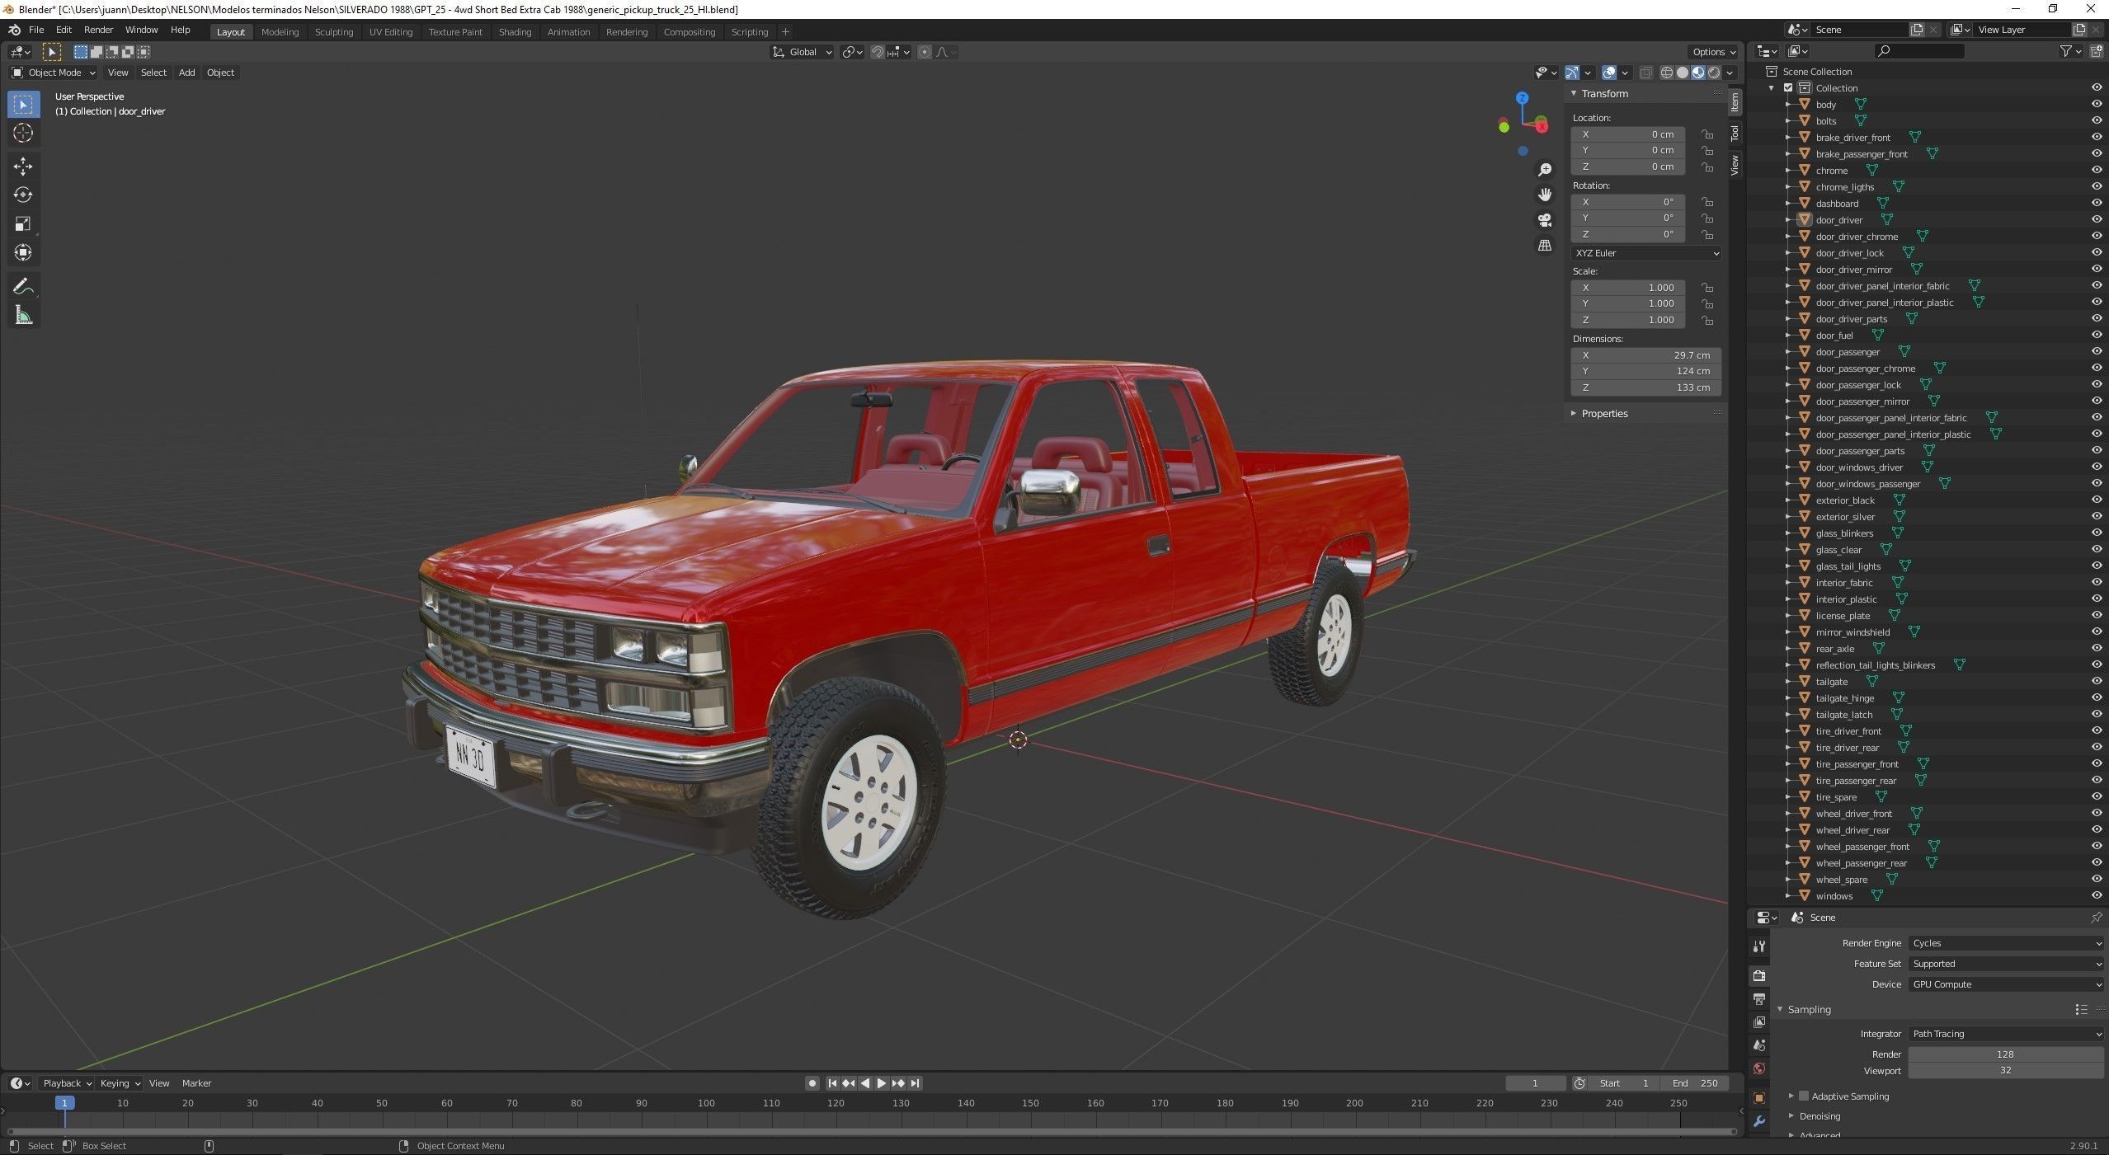Switch perspective/orthographic grid icon

1545,246
